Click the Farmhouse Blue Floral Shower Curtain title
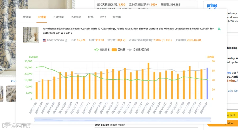Screen dimensions: 238x130 pyautogui.click(x=128, y=31)
